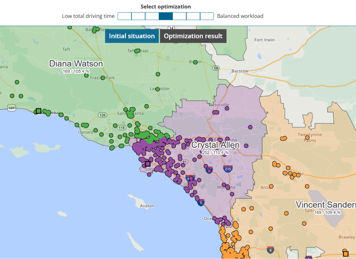The image size is (356, 259).
Task: Switch to the Initial situation view
Action: pyautogui.click(x=132, y=36)
